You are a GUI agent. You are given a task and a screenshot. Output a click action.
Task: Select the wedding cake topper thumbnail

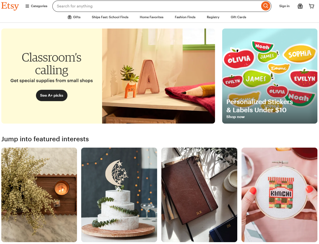click(x=119, y=195)
